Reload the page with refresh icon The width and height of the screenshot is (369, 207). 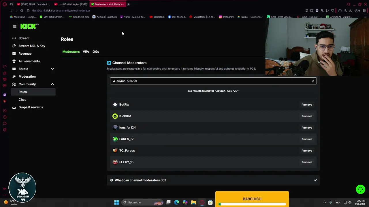(22, 11)
